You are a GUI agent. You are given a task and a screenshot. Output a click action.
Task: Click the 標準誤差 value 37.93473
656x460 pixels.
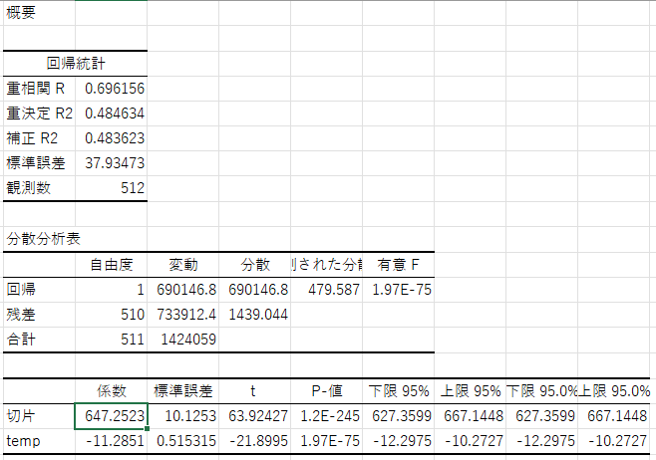point(114,163)
